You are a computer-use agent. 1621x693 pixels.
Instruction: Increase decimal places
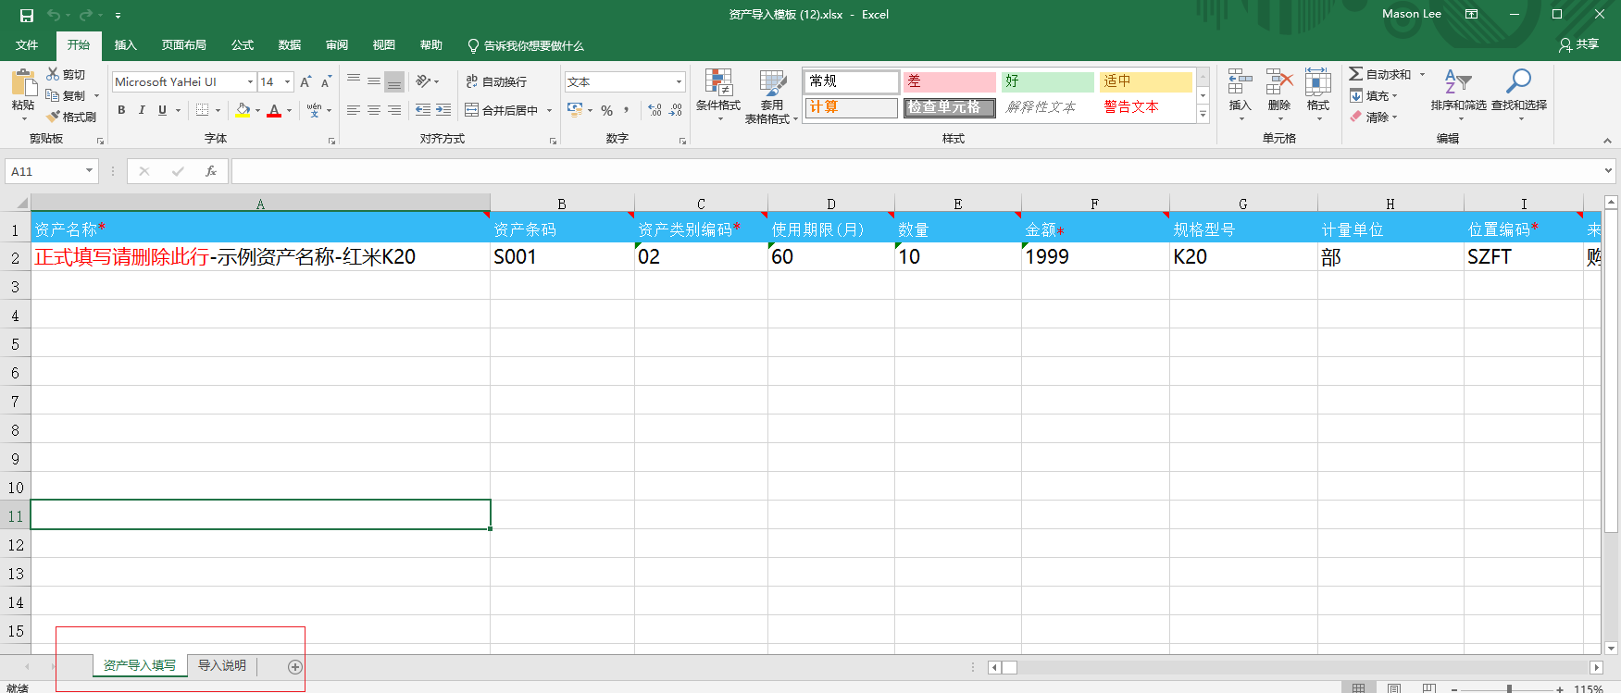(655, 110)
